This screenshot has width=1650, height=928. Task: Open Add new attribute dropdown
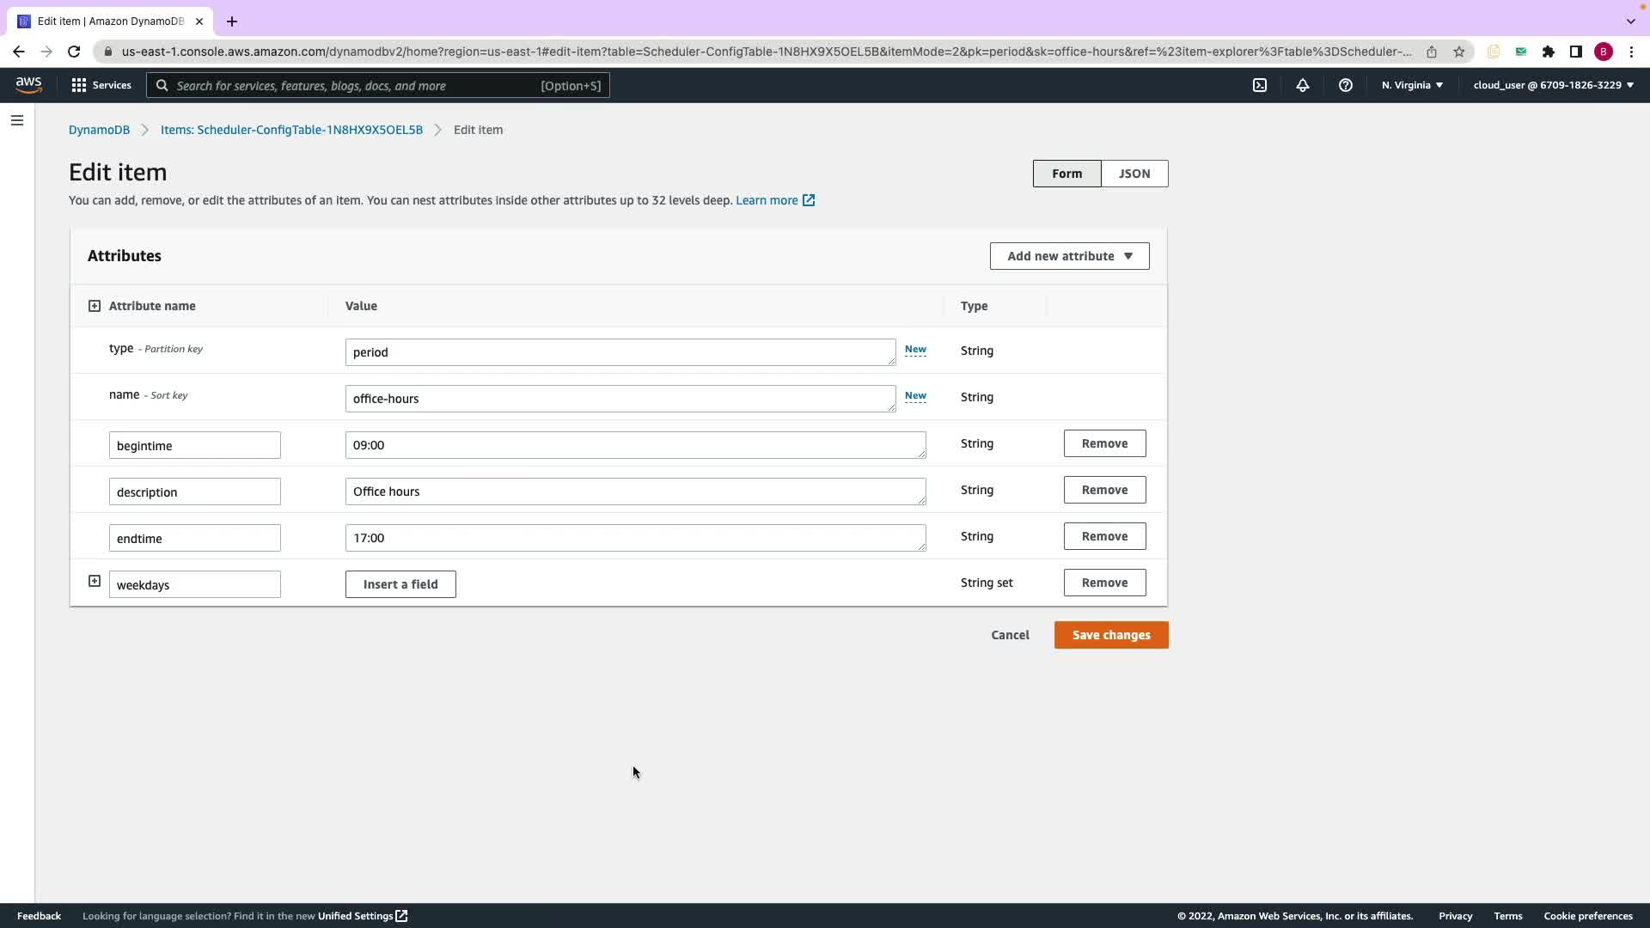1069,256
